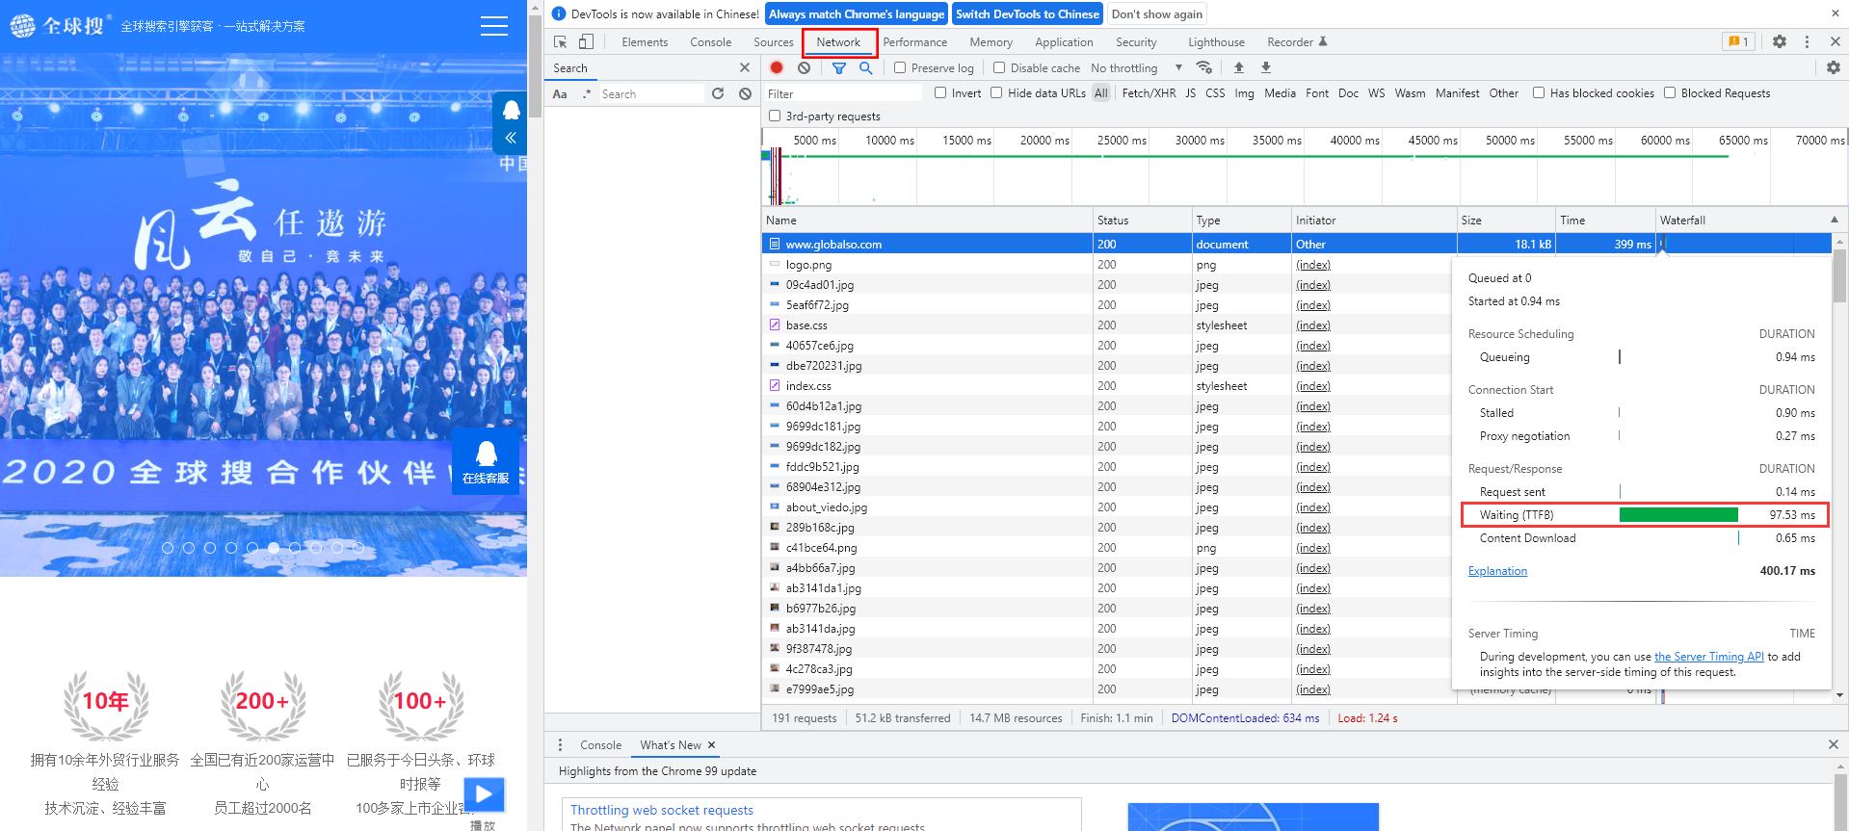Open DevTools settings gear
This screenshot has height=831, width=1849.
point(1780,41)
